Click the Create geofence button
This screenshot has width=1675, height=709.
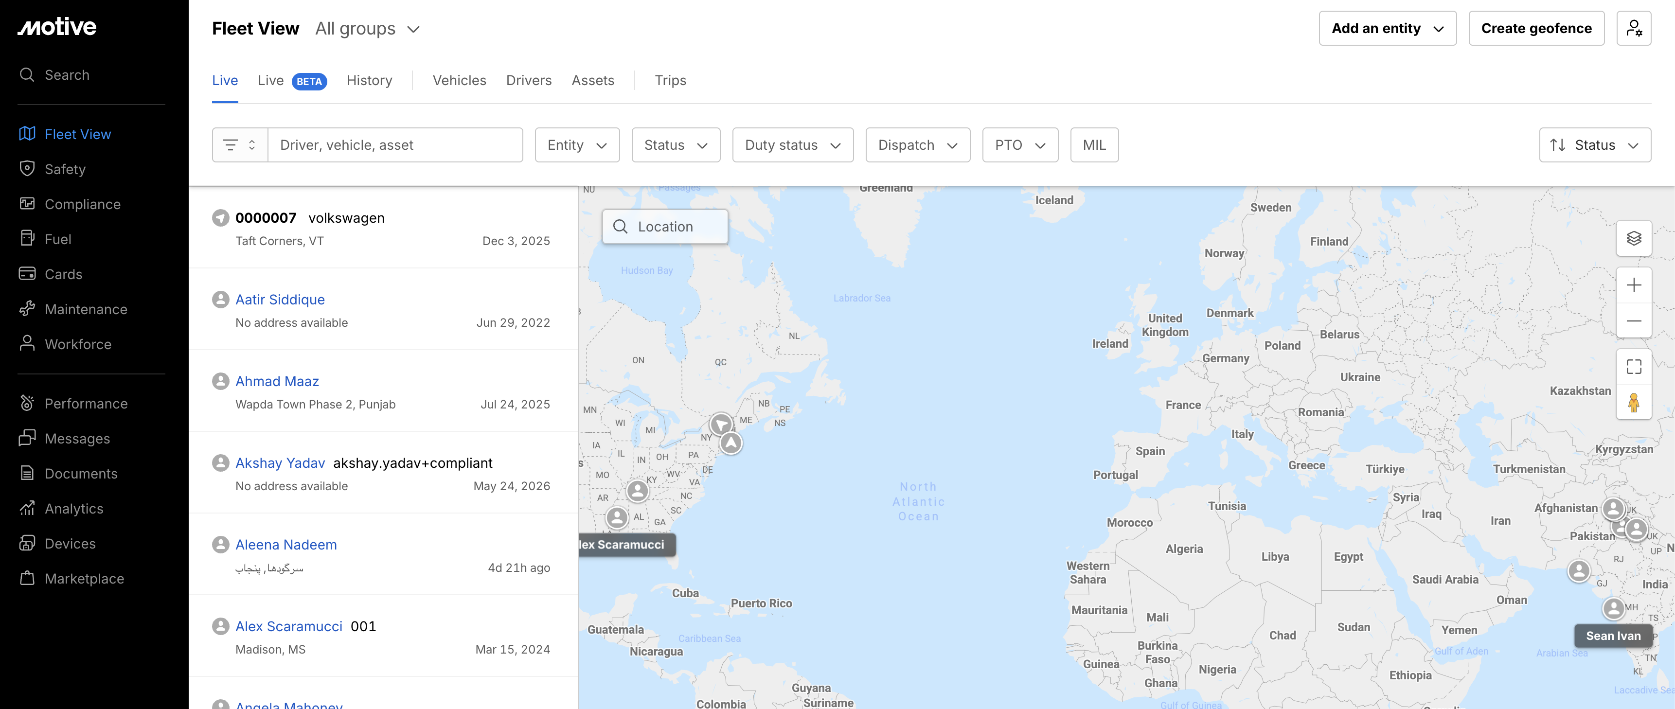(1536, 28)
